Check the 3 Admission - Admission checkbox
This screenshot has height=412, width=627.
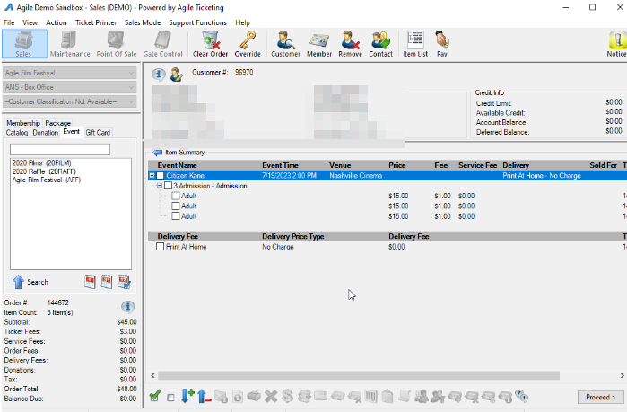169,186
